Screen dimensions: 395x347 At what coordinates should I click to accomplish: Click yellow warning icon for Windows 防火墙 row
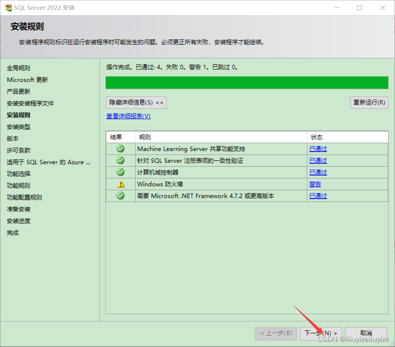coord(121,184)
